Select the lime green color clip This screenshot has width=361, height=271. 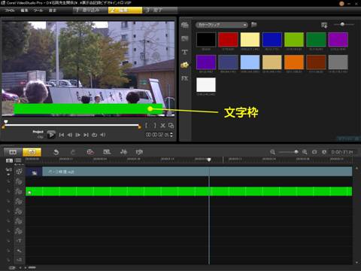tap(294, 39)
